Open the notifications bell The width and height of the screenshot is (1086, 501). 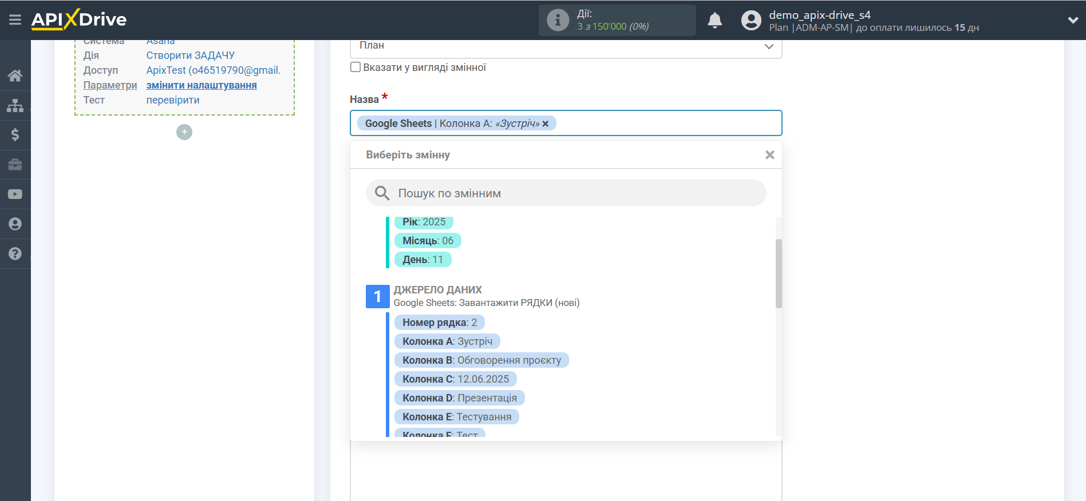tap(714, 20)
